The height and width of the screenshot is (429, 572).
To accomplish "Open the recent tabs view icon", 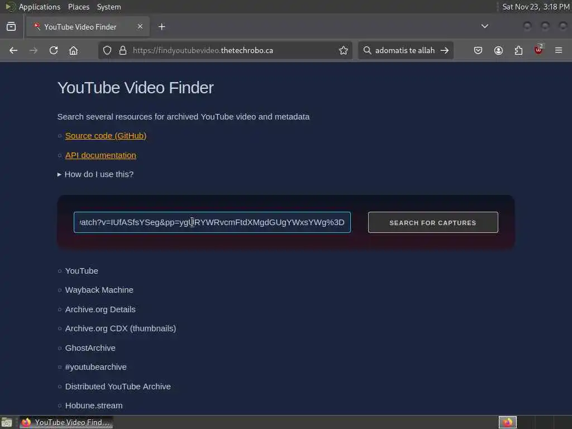I will [x=11, y=27].
